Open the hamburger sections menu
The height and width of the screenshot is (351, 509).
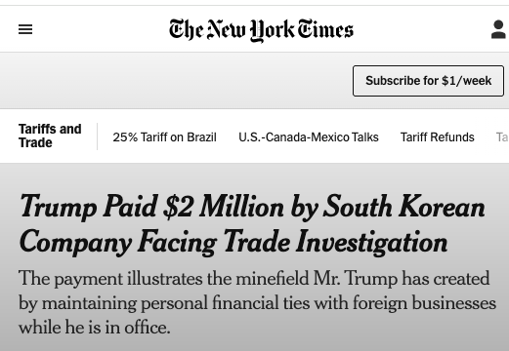pyautogui.click(x=25, y=29)
